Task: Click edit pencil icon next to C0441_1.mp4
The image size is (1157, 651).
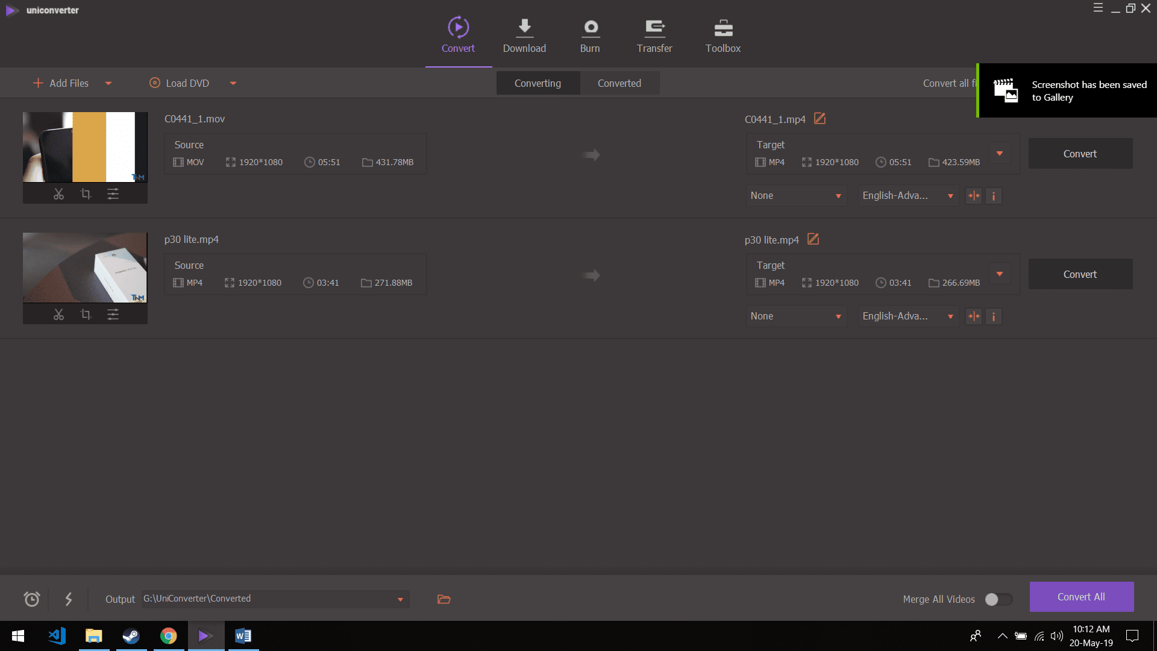Action: [820, 119]
